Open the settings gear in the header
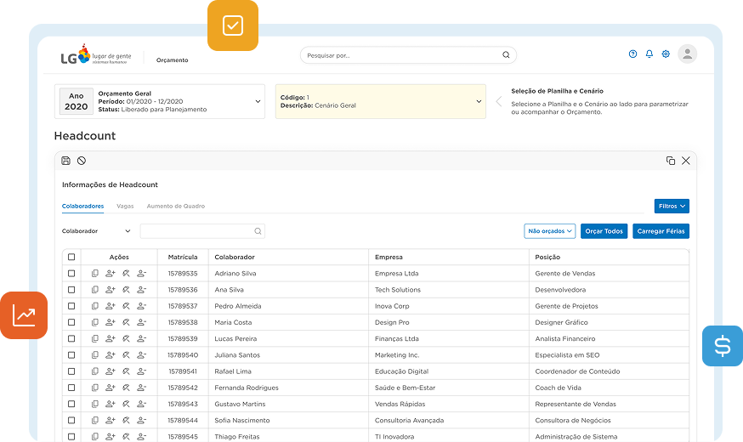 pyautogui.click(x=666, y=54)
